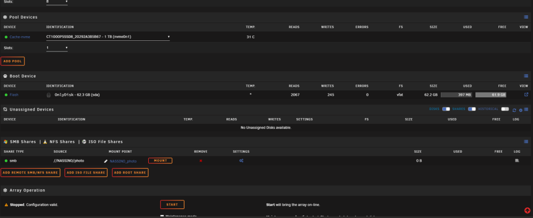Click the scroll-to-top red arrow icon
The height and width of the screenshot is (218, 533).
click(527, 211)
